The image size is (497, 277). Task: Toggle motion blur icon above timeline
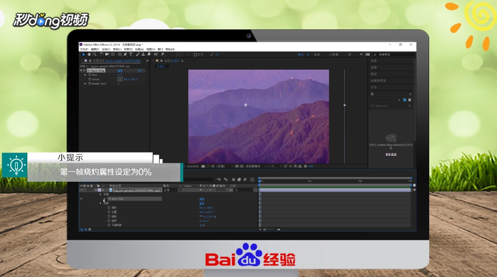(245, 180)
